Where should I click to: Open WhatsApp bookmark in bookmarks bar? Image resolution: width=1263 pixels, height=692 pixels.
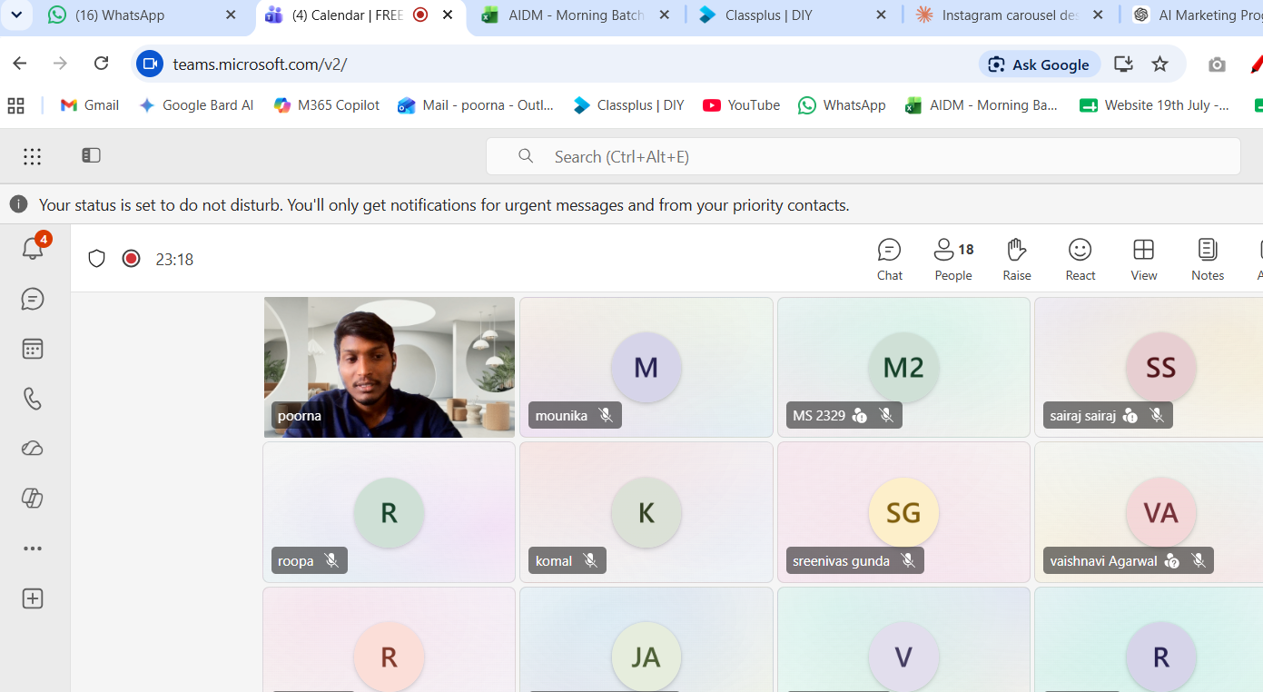click(842, 105)
